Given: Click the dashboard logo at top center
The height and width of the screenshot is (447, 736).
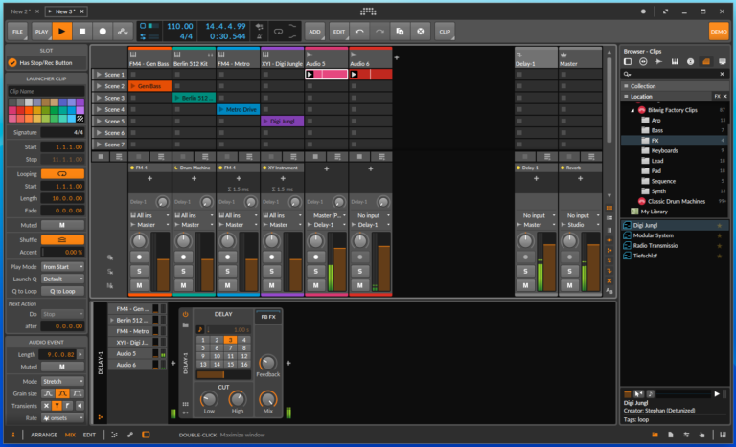Looking at the screenshot, I should [x=368, y=11].
